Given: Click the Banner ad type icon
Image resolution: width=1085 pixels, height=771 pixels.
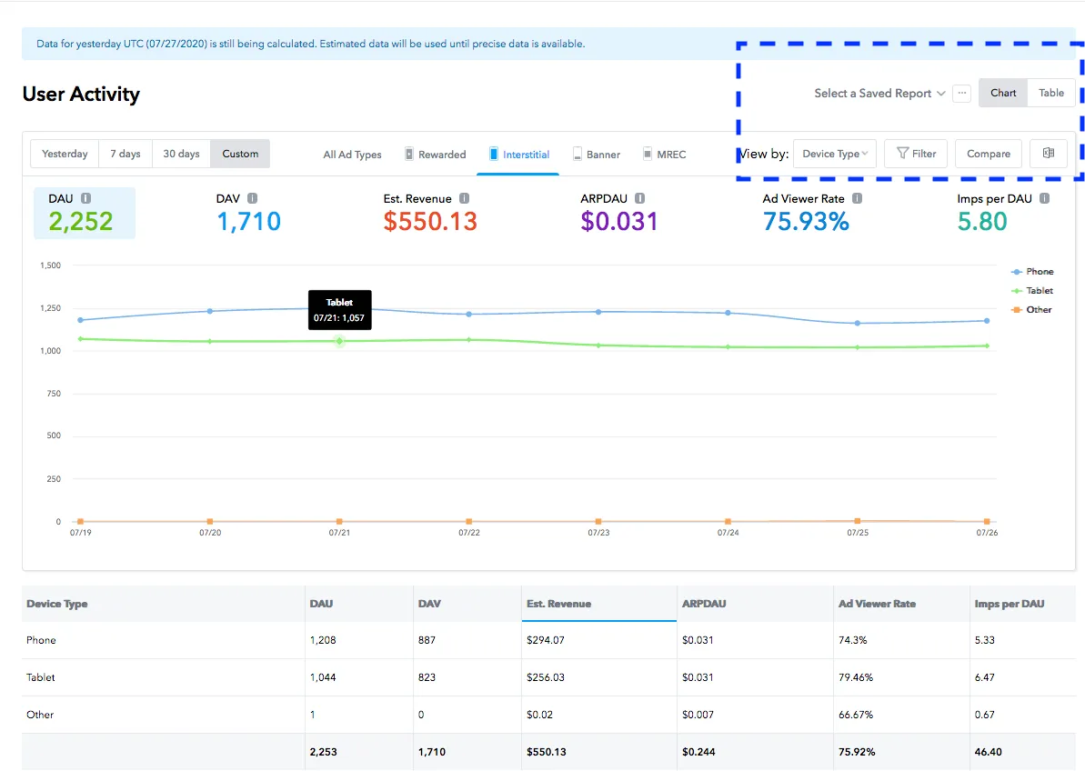Looking at the screenshot, I should tap(578, 154).
